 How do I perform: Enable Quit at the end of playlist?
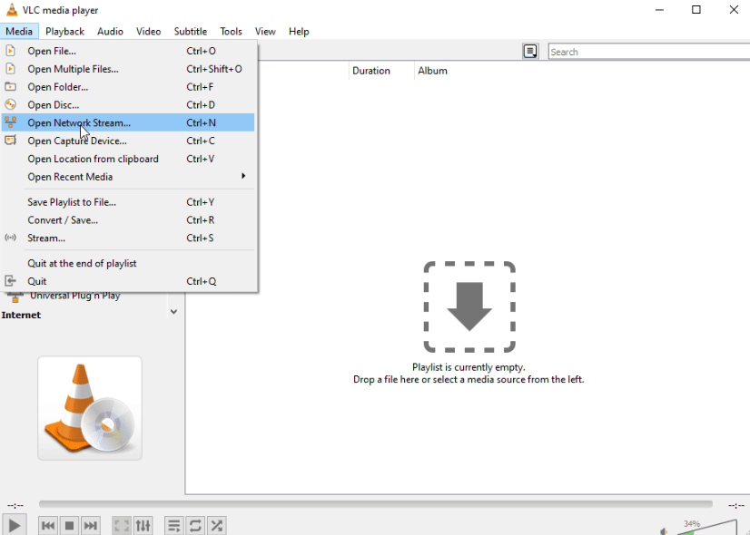[x=128, y=263]
